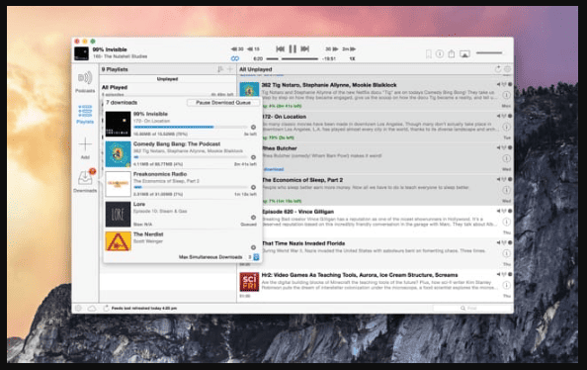The height and width of the screenshot is (370, 587).
Task: Toggle played dot on 172- On Location
Action: pyautogui.click(x=510, y=116)
